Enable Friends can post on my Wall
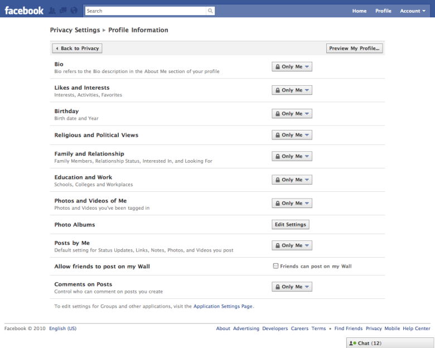The width and height of the screenshot is (435, 348). [x=275, y=266]
